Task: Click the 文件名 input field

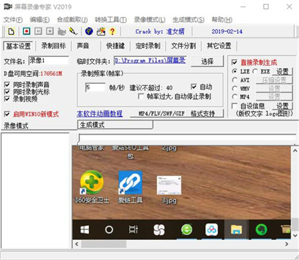Action: [x=48, y=61]
